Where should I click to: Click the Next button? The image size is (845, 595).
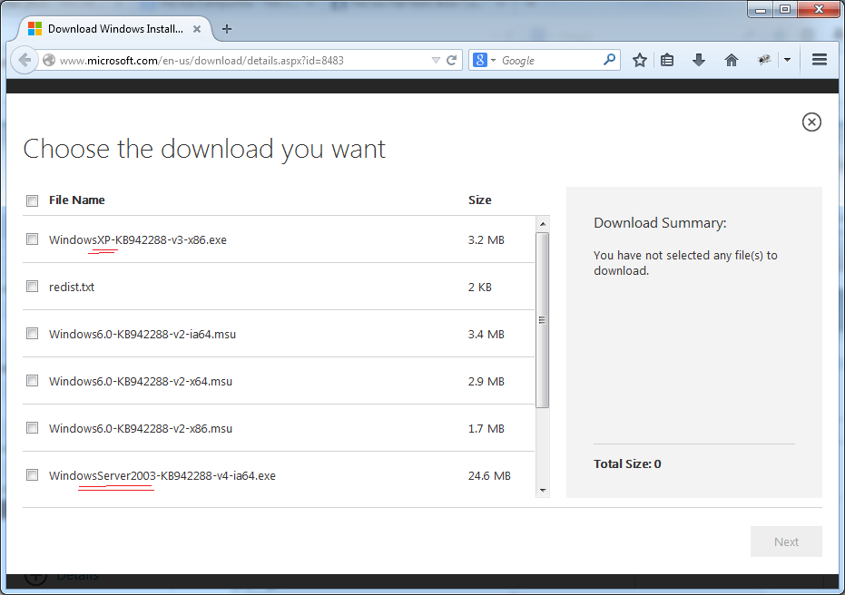tap(786, 541)
